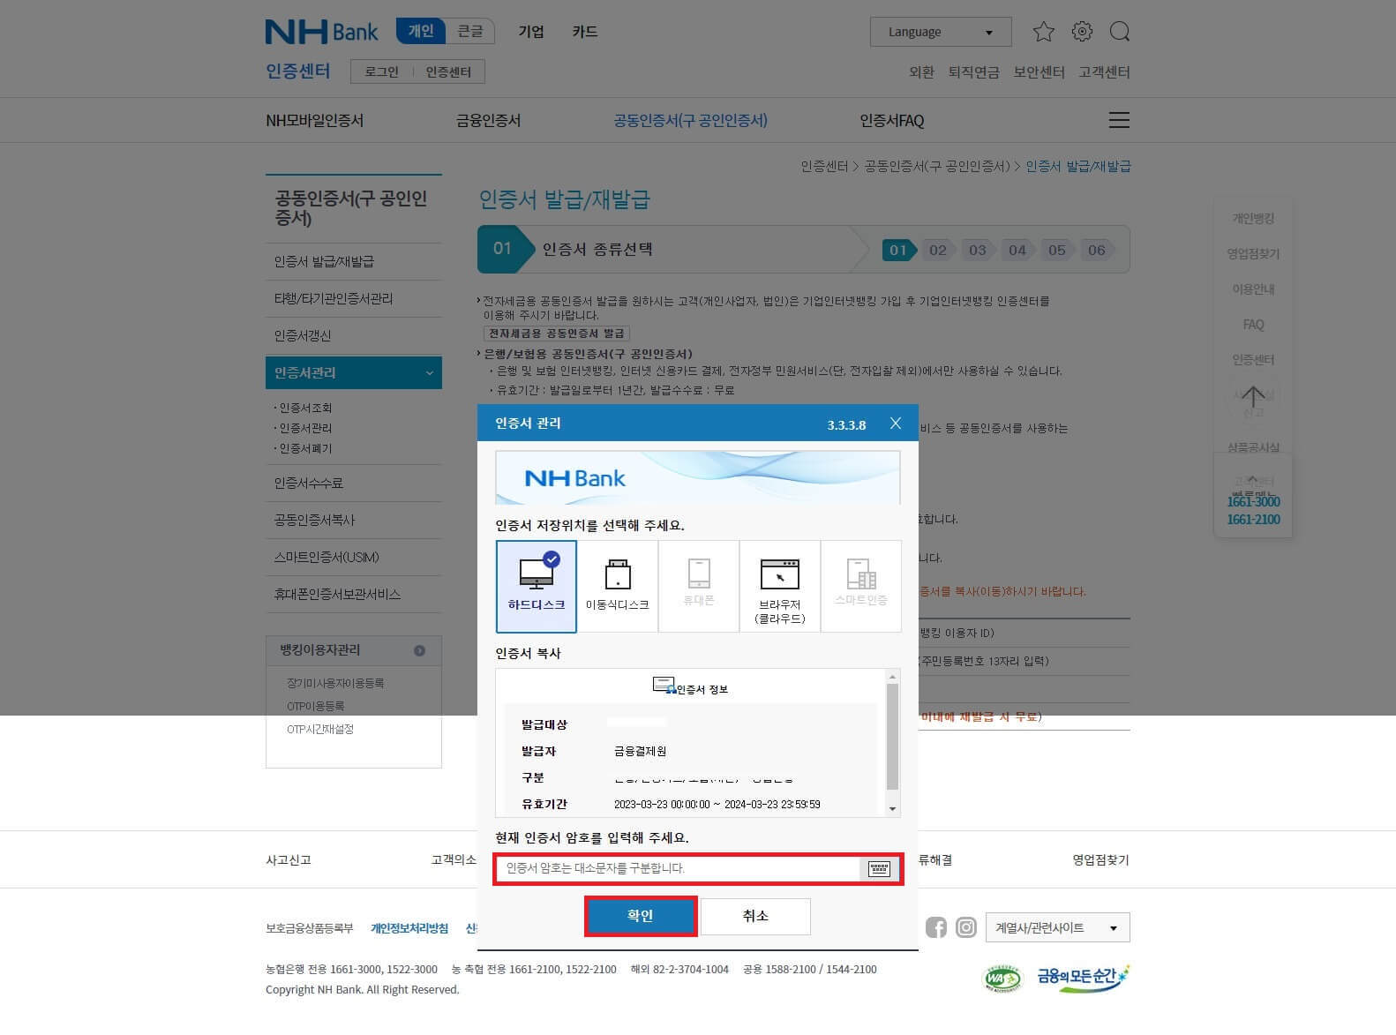1396x1035 pixels.
Task: Open 공동인증서(구 공인인증서) navigation tab
Action: click(x=690, y=120)
